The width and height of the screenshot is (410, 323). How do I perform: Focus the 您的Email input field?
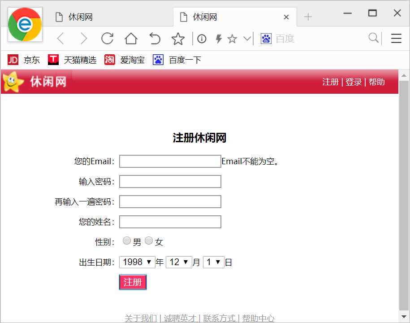(170, 161)
